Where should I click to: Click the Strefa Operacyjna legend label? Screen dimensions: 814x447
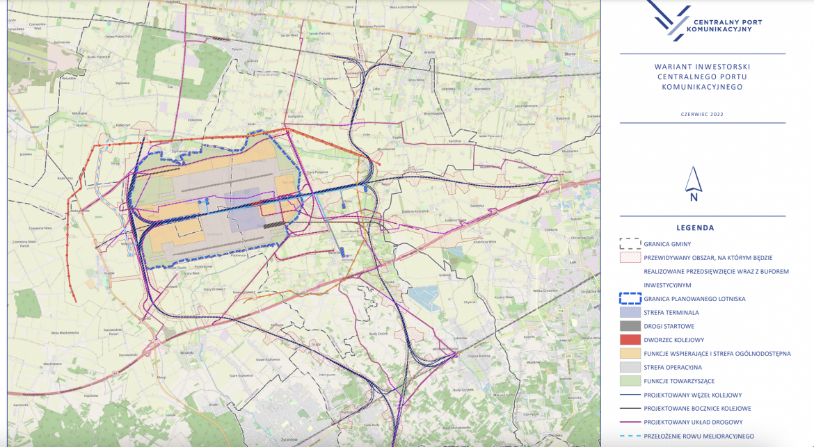[x=673, y=367]
